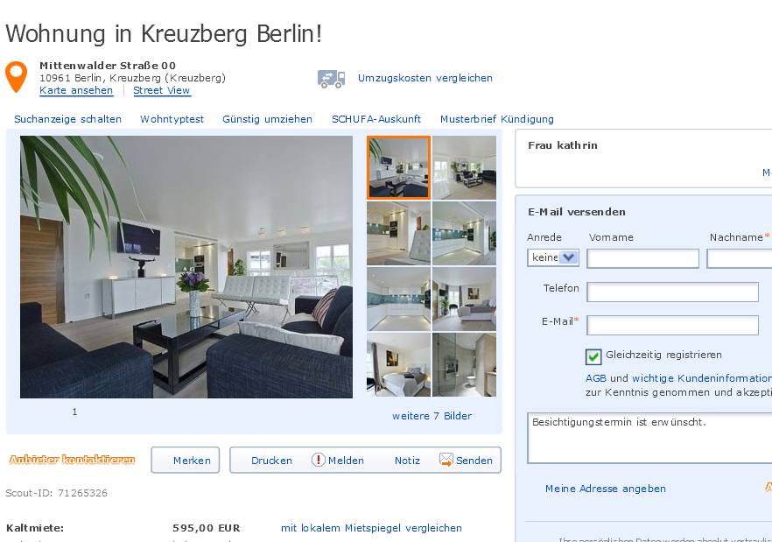Click the orange map location pin icon
772x542 pixels.
click(x=16, y=76)
